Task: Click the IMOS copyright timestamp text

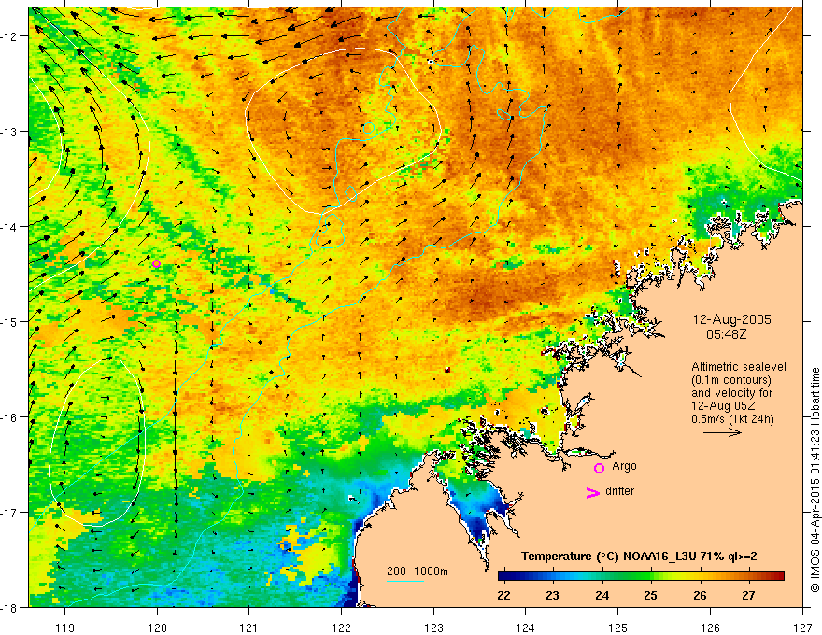Action: (815, 480)
